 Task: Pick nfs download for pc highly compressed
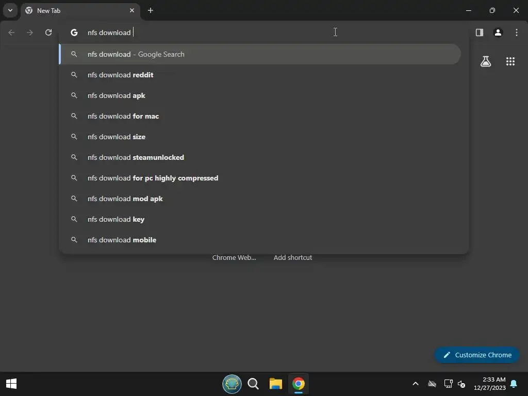pyautogui.click(x=260, y=178)
